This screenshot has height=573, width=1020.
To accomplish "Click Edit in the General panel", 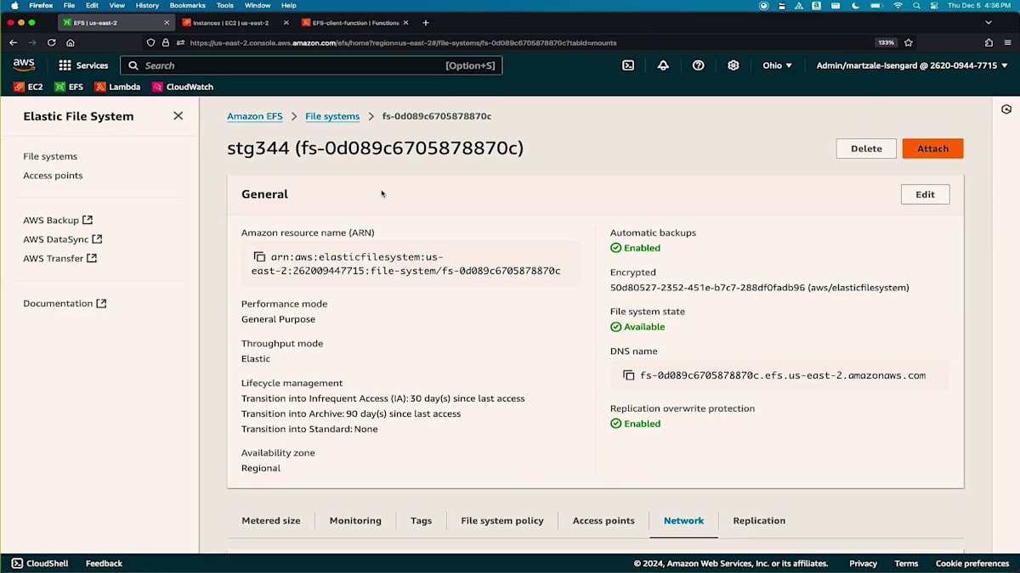I will pos(925,194).
